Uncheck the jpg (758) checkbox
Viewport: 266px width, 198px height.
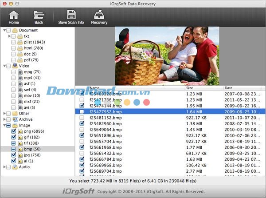[13, 155]
